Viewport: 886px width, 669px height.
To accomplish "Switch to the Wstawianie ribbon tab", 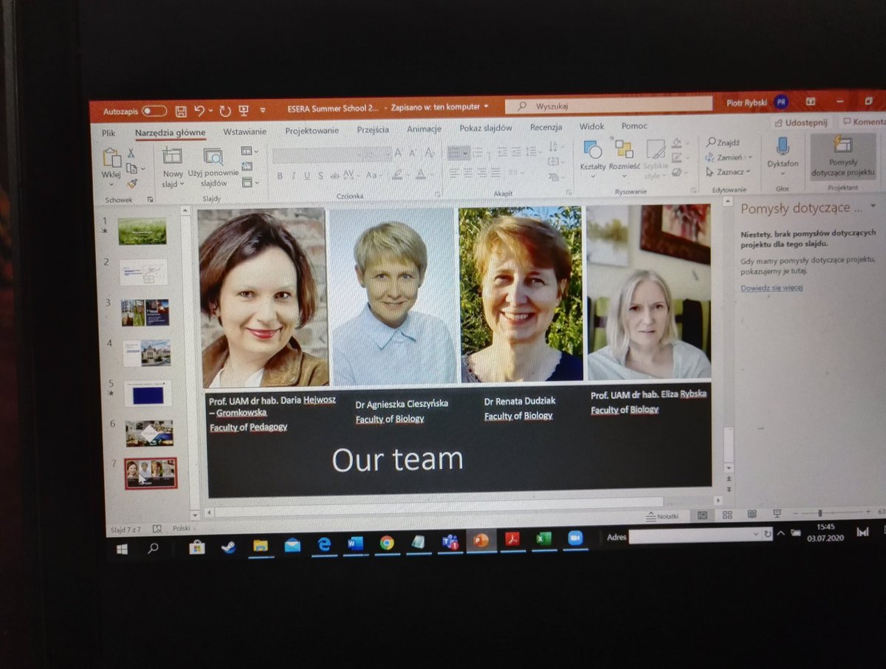I will [x=245, y=131].
